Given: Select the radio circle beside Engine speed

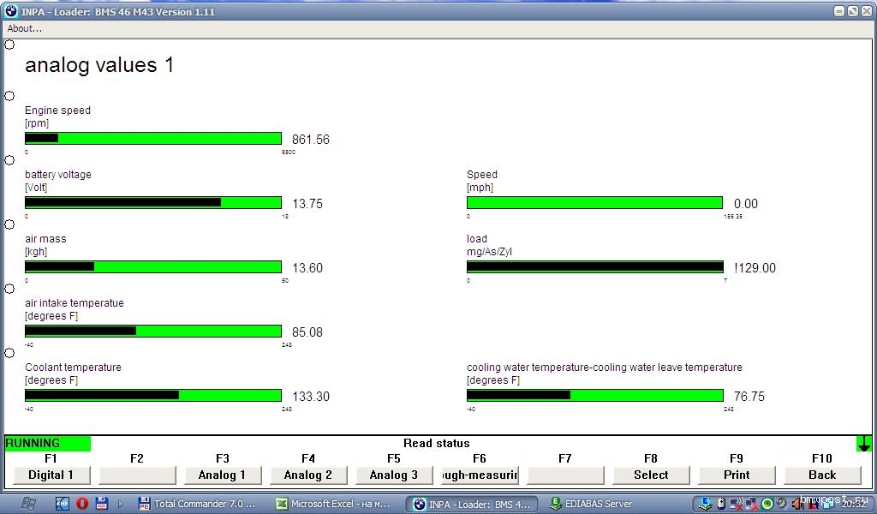Looking at the screenshot, I should (9, 96).
